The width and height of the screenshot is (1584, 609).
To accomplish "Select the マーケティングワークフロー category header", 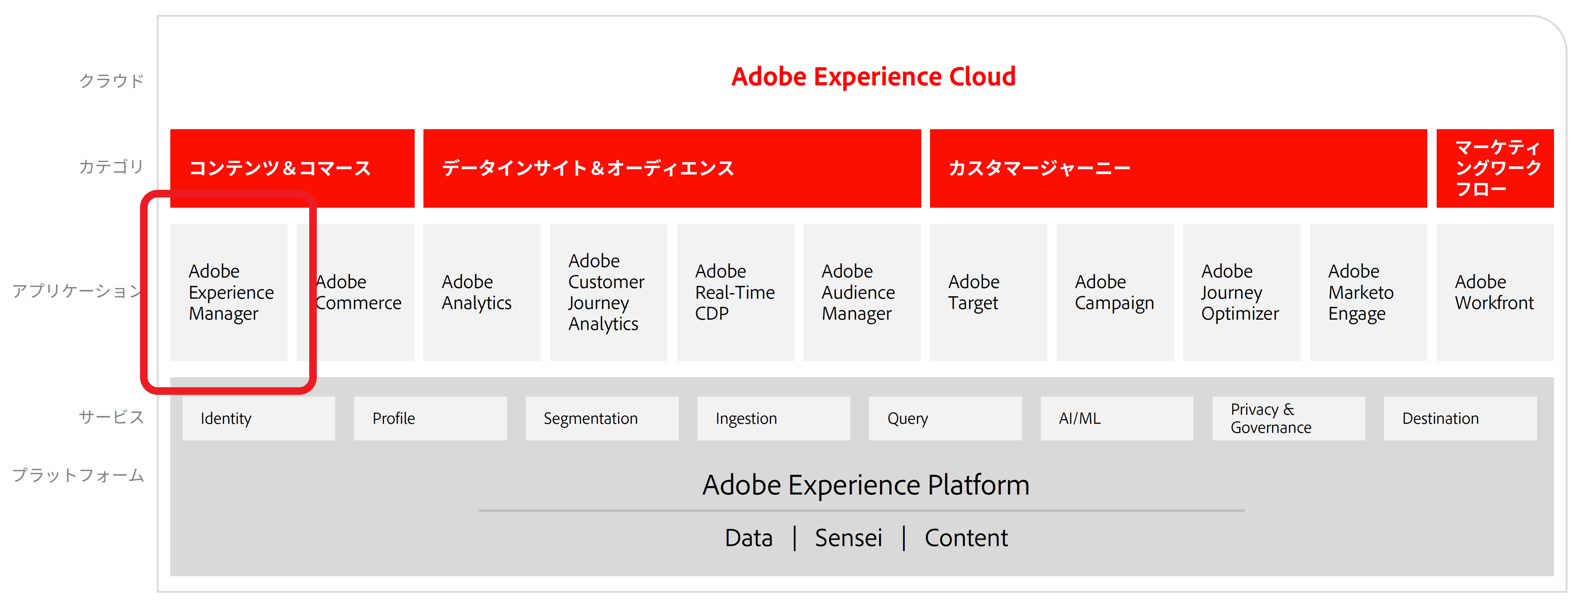I will coord(1495,168).
